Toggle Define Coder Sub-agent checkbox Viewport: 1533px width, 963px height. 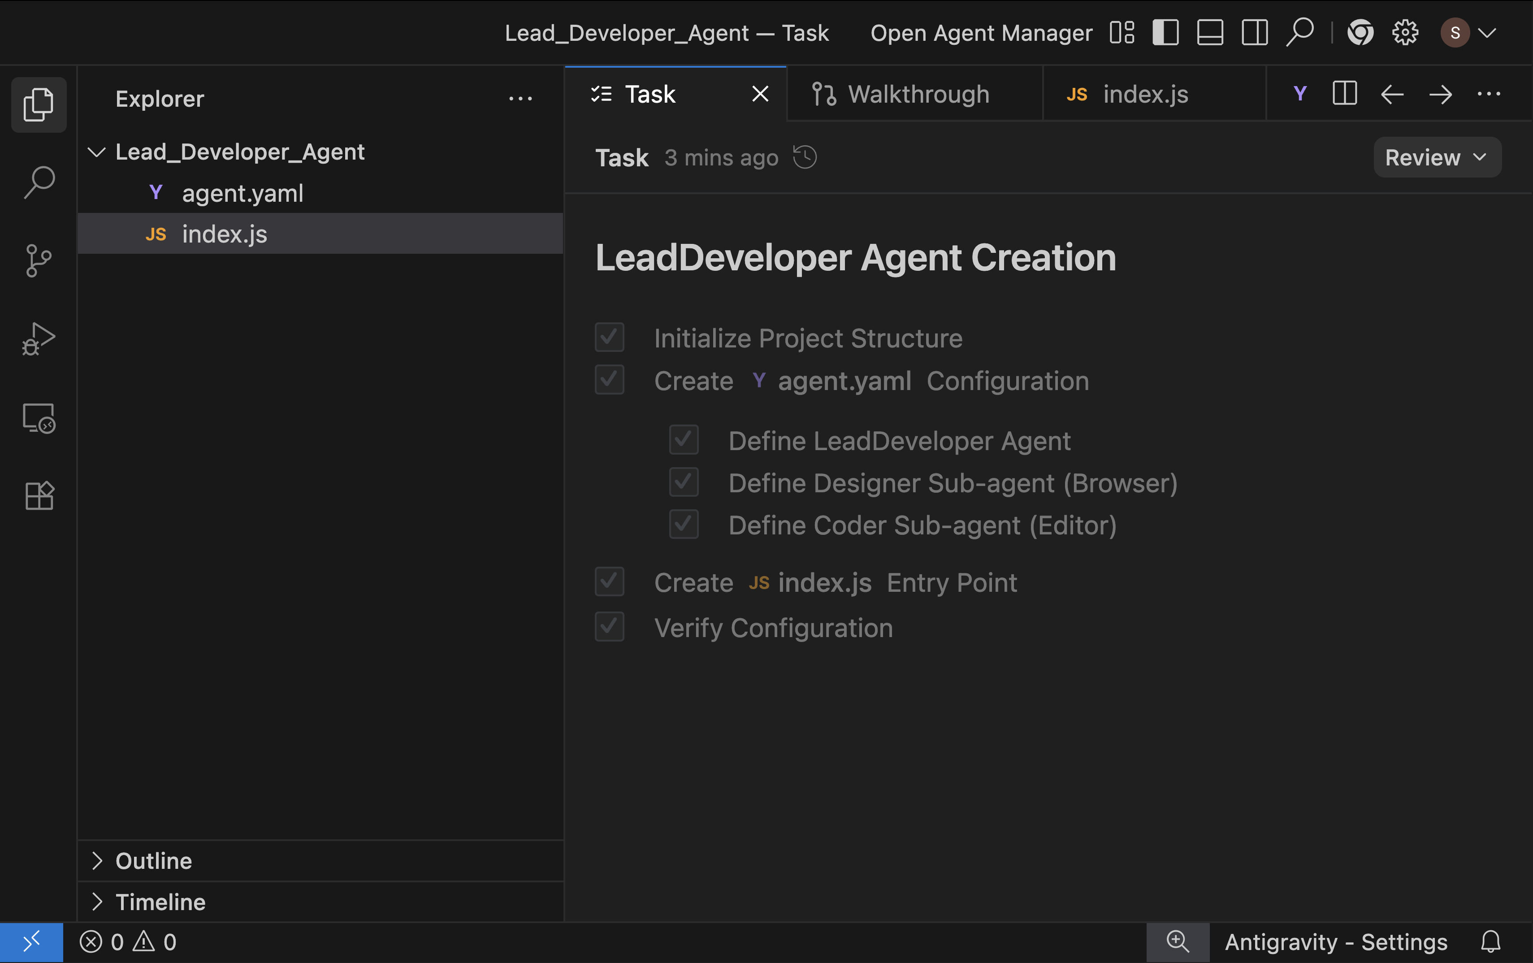click(684, 525)
